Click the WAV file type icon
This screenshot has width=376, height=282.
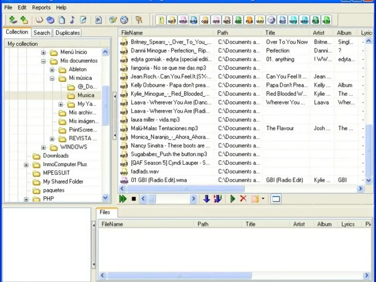(260, 20)
